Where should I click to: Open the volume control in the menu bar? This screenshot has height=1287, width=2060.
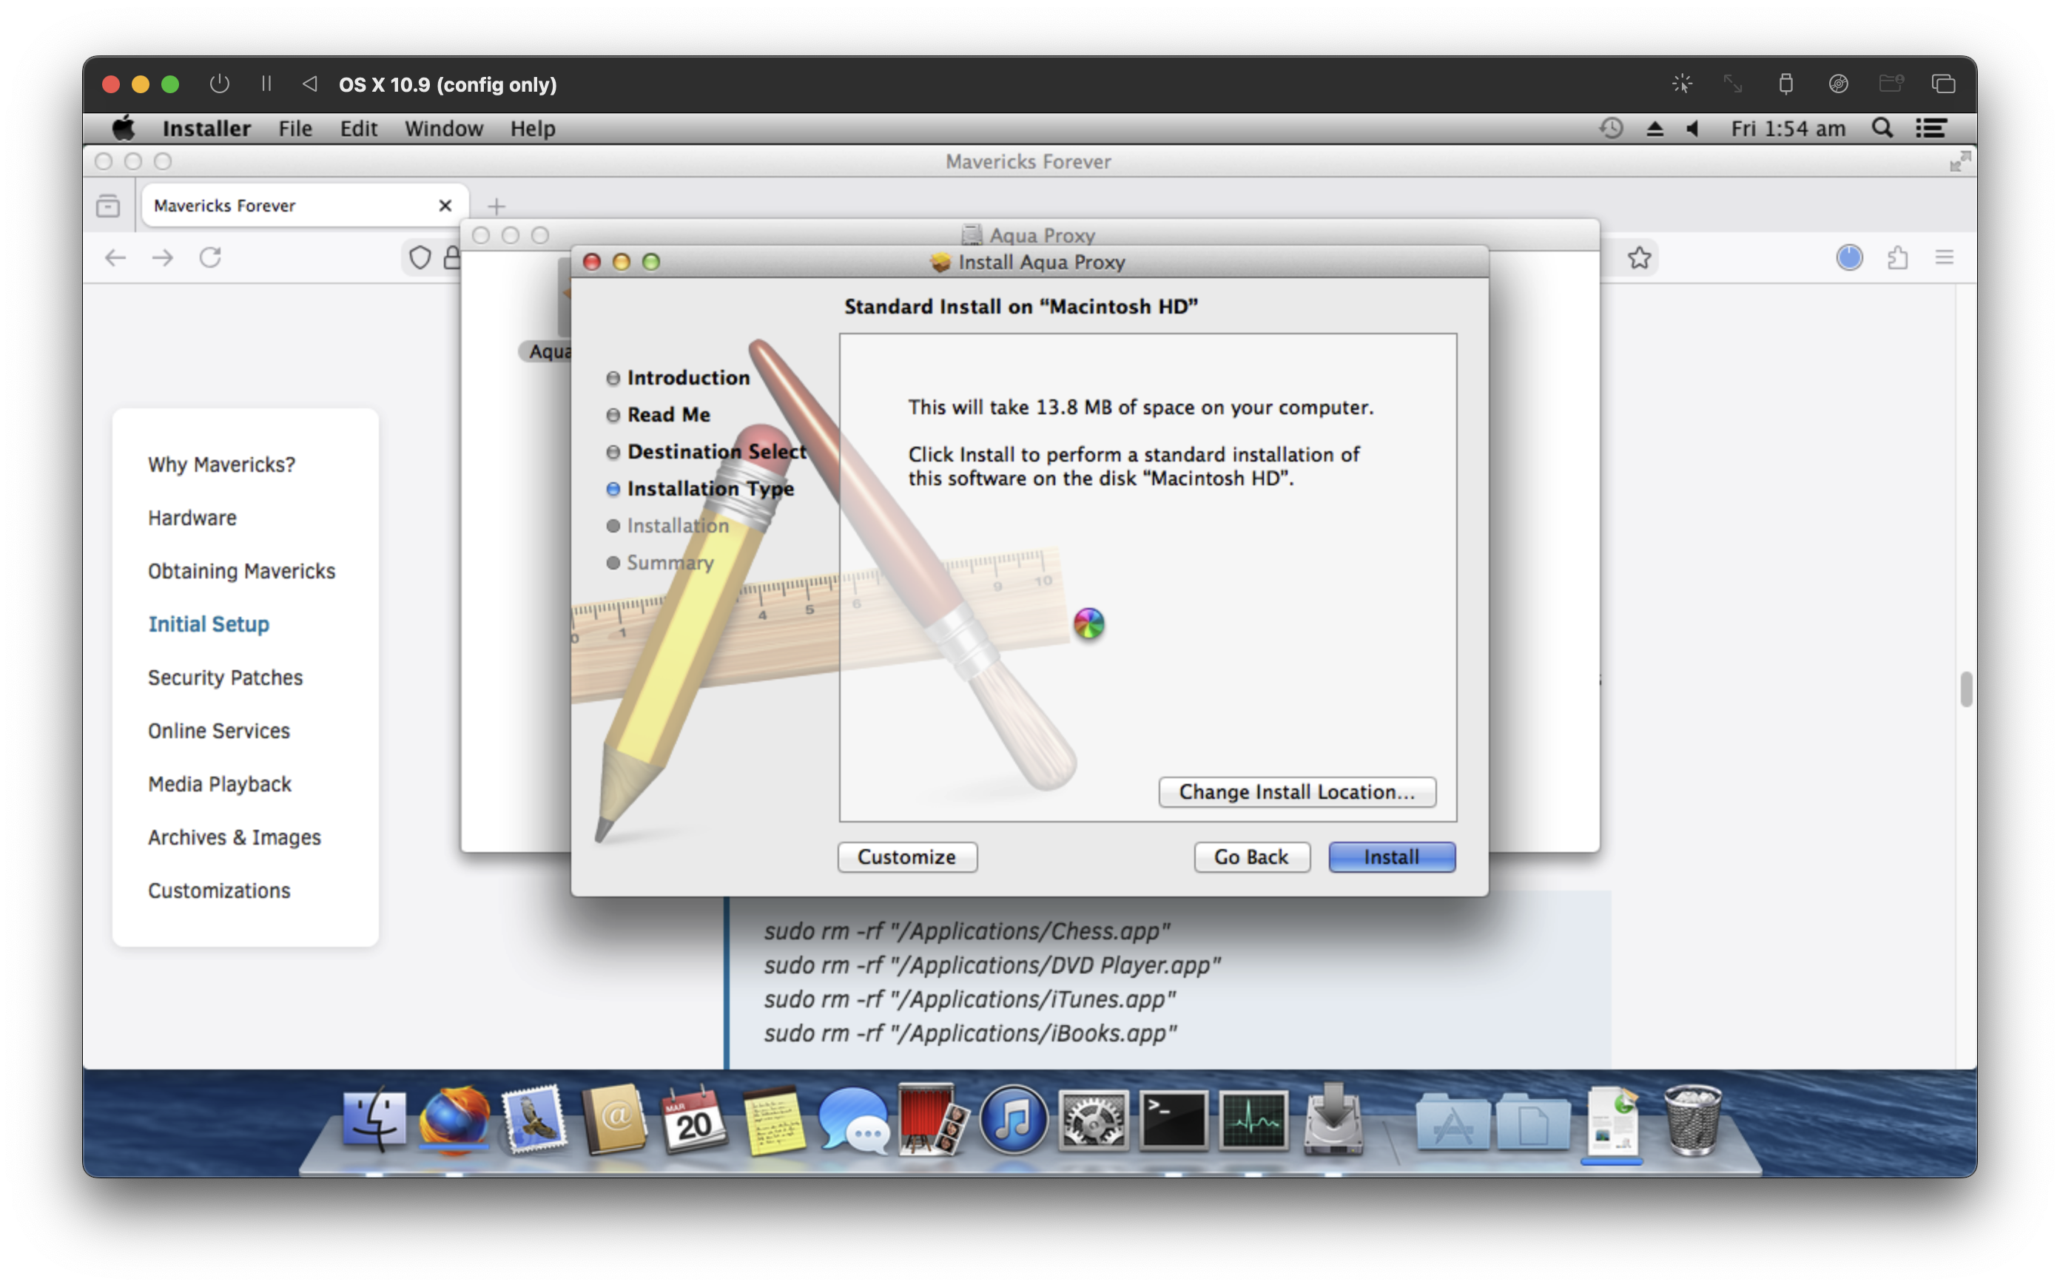pyautogui.click(x=1693, y=129)
